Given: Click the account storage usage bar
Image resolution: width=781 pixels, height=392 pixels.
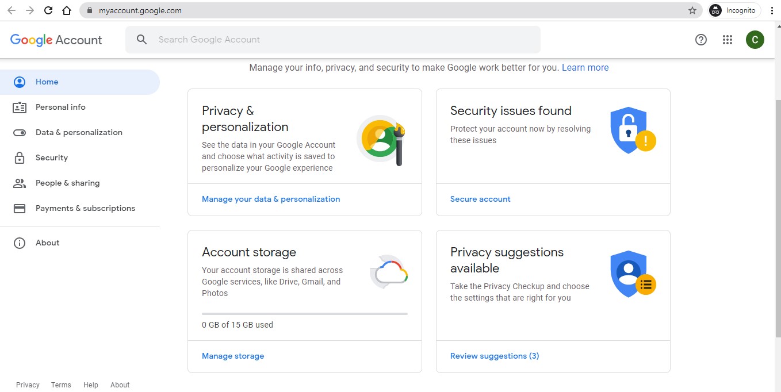Looking at the screenshot, I should tap(304, 314).
